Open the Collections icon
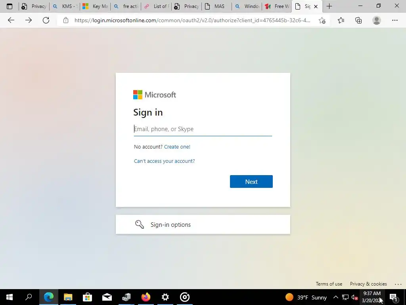 (x=358, y=20)
